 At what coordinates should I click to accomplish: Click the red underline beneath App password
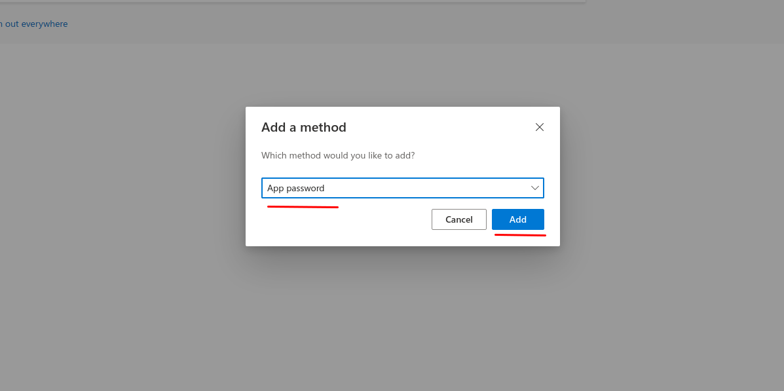(303, 207)
